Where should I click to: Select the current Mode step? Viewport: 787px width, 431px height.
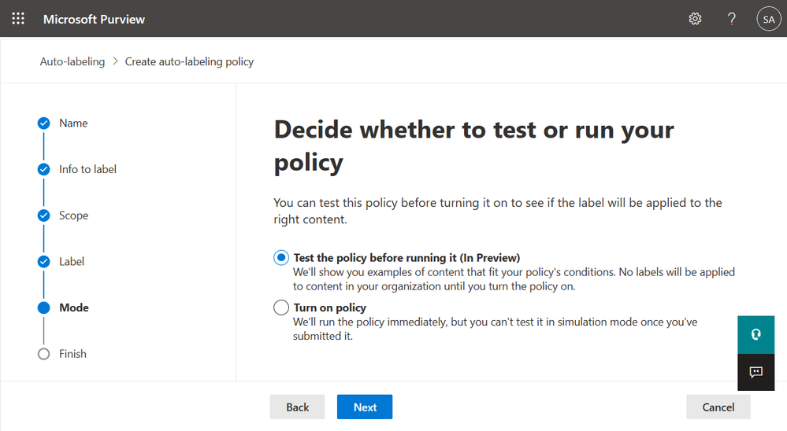click(73, 308)
